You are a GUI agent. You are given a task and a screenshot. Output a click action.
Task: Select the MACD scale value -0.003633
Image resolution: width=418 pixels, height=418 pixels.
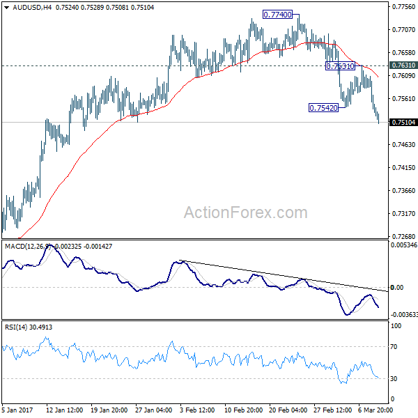pos(404,315)
